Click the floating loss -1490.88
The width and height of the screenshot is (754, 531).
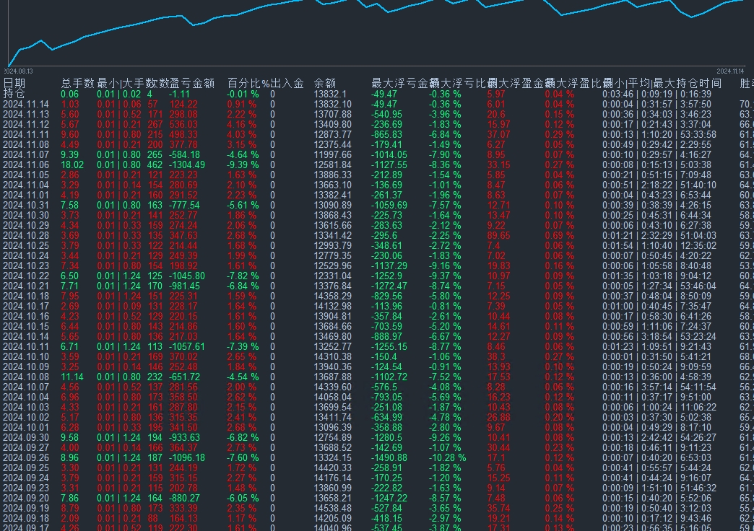click(389, 457)
